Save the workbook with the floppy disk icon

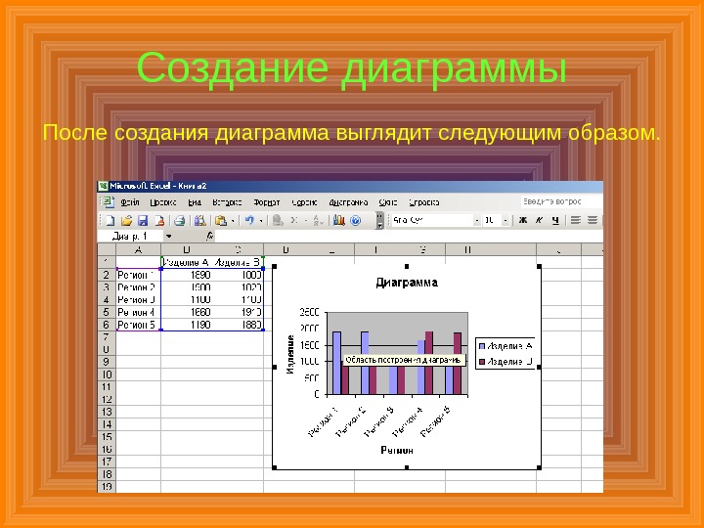[x=143, y=220]
